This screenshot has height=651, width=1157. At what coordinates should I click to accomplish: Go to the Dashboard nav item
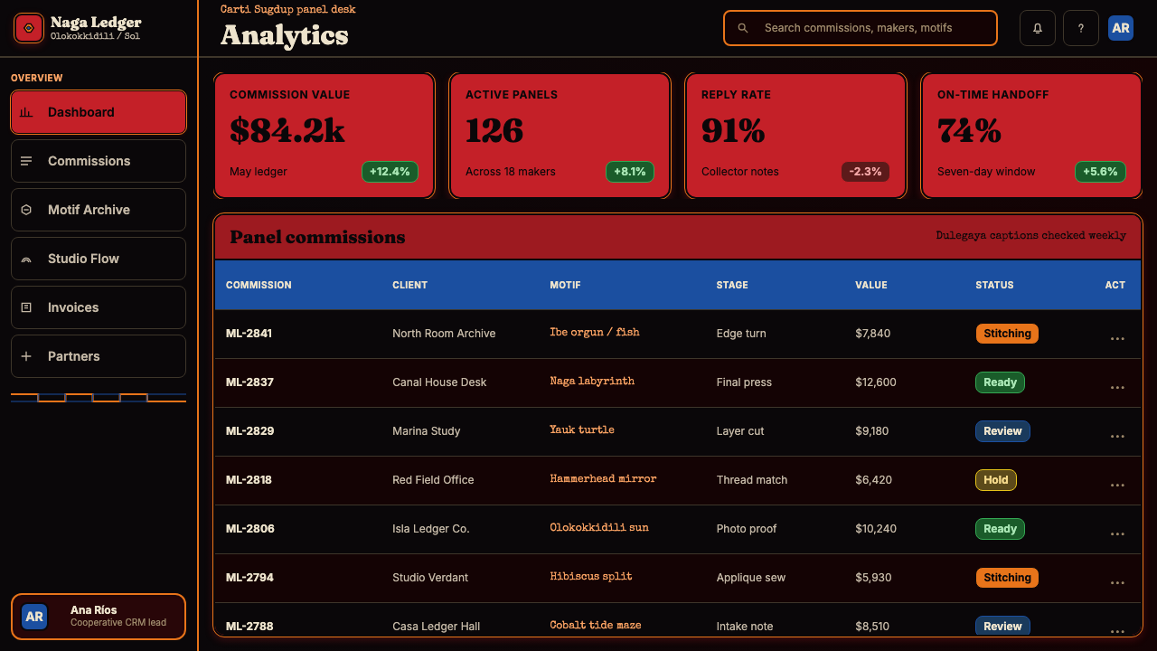click(99, 112)
